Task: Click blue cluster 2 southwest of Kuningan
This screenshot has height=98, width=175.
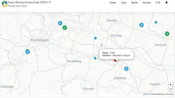Action: point(28,52)
